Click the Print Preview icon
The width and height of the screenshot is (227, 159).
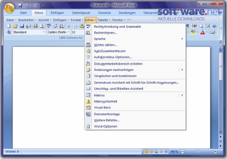point(42,26)
